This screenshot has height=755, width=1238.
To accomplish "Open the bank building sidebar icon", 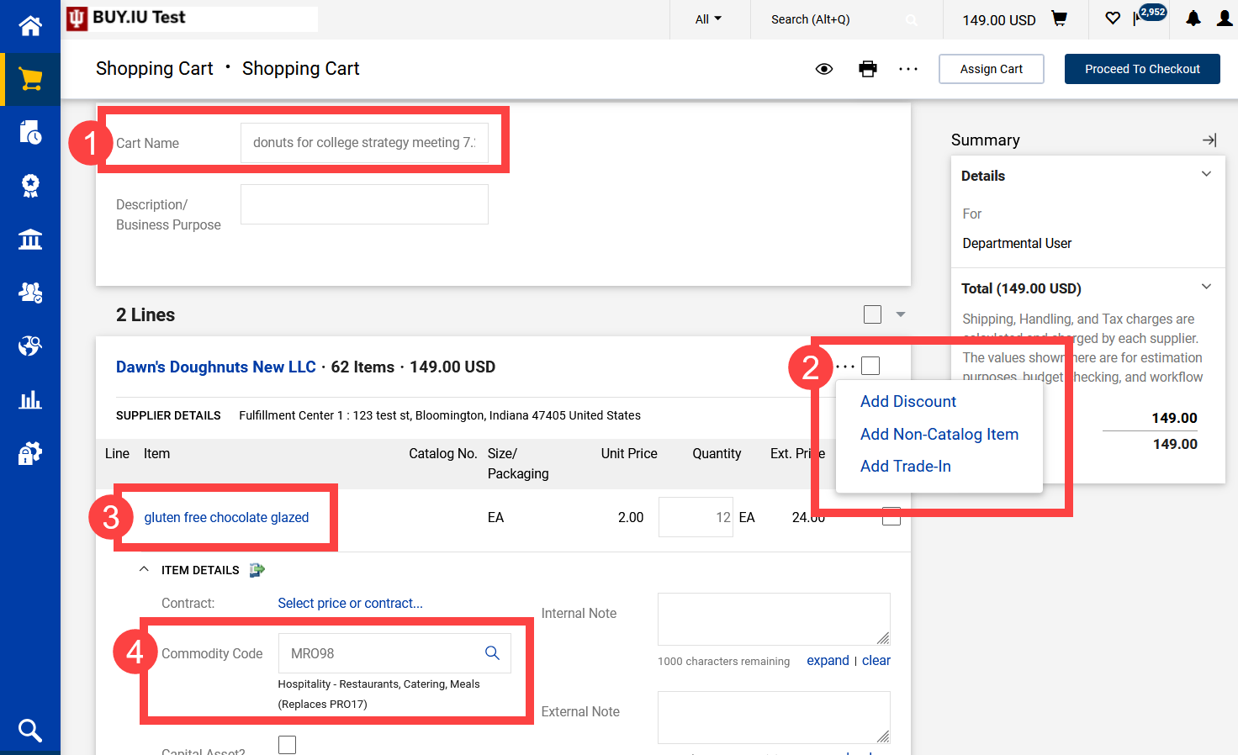I will tap(30, 240).
